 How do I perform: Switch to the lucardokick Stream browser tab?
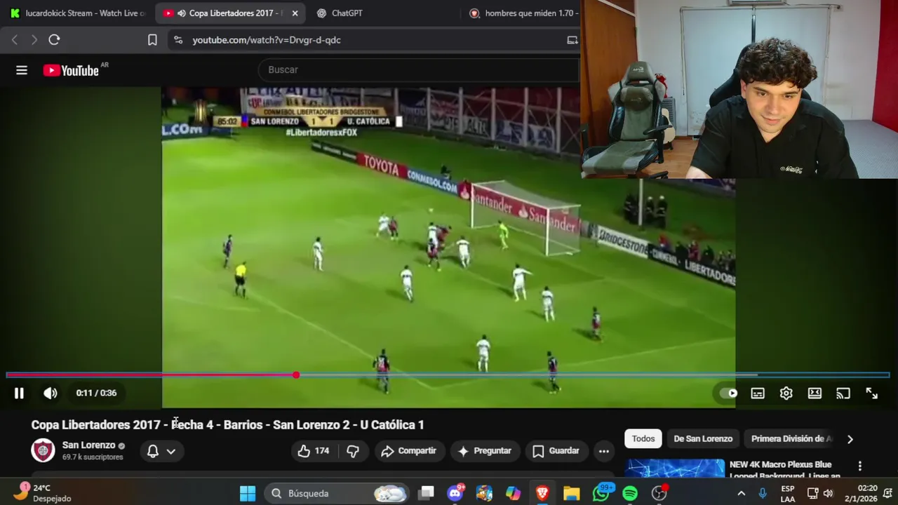(x=79, y=13)
